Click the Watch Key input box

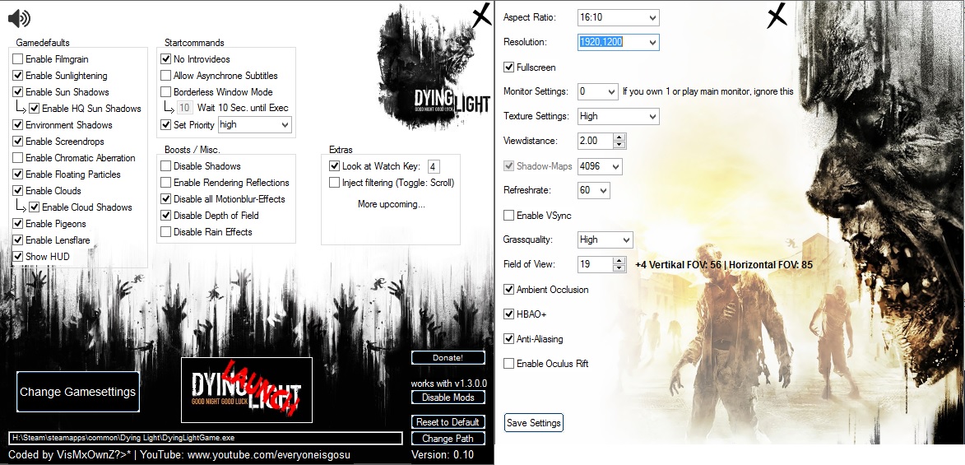point(434,166)
